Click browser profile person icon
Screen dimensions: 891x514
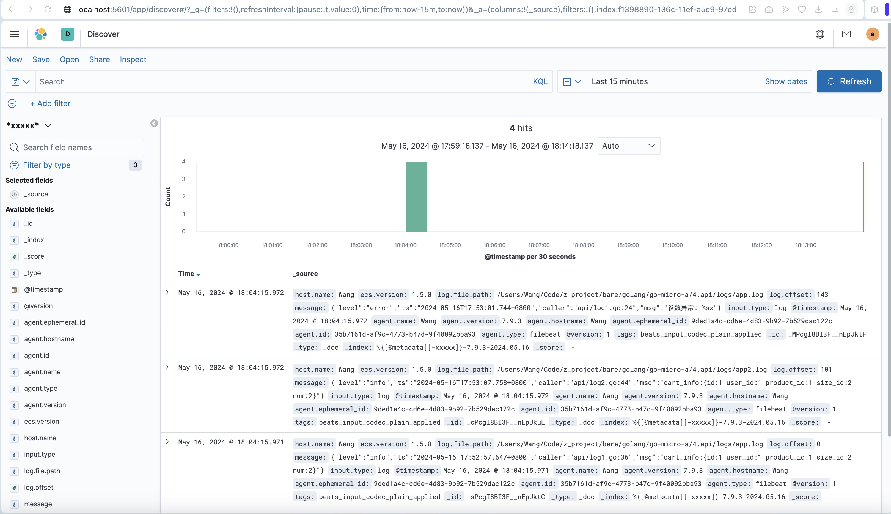(851, 10)
